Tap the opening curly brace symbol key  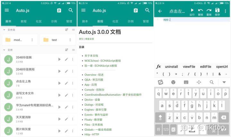[x=195, y=74]
